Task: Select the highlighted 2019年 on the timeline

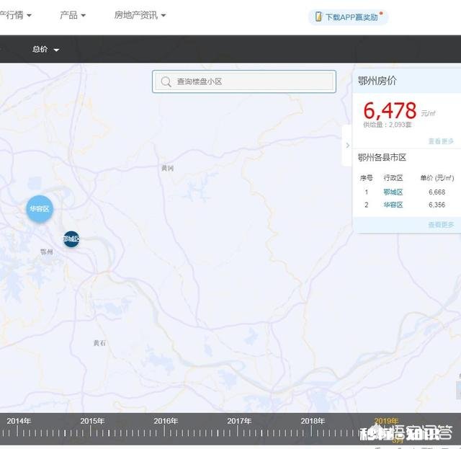Action: point(386,421)
